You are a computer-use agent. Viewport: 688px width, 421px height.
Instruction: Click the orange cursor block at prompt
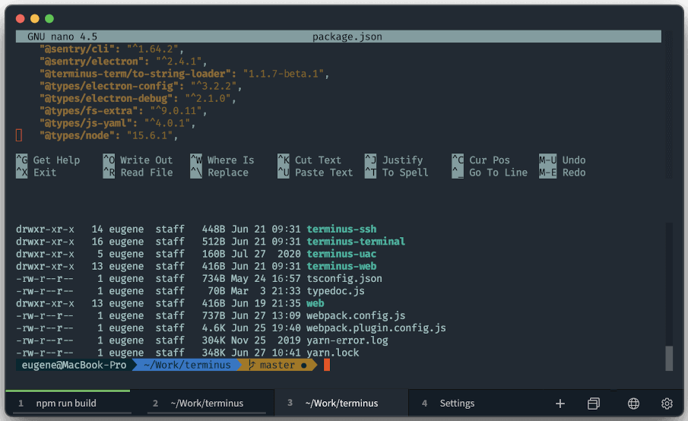[326, 366]
